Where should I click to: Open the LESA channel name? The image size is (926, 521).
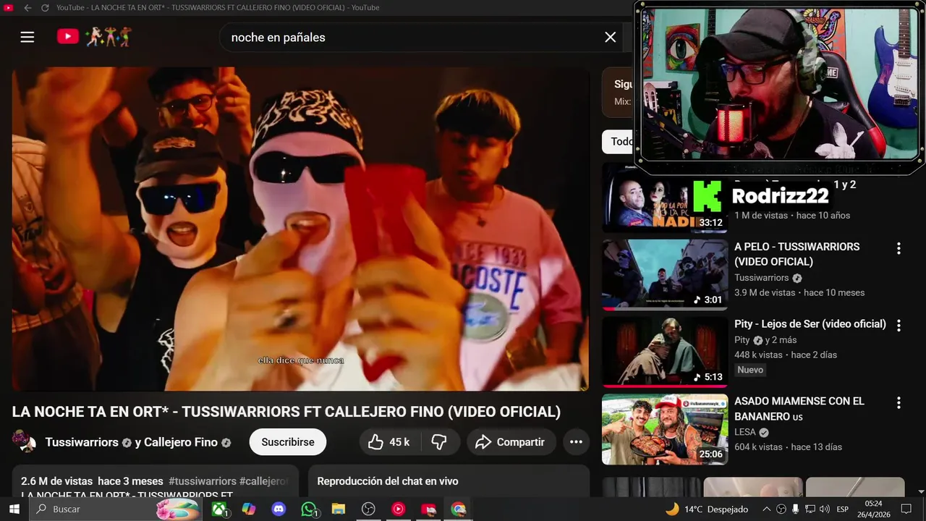click(x=745, y=432)
